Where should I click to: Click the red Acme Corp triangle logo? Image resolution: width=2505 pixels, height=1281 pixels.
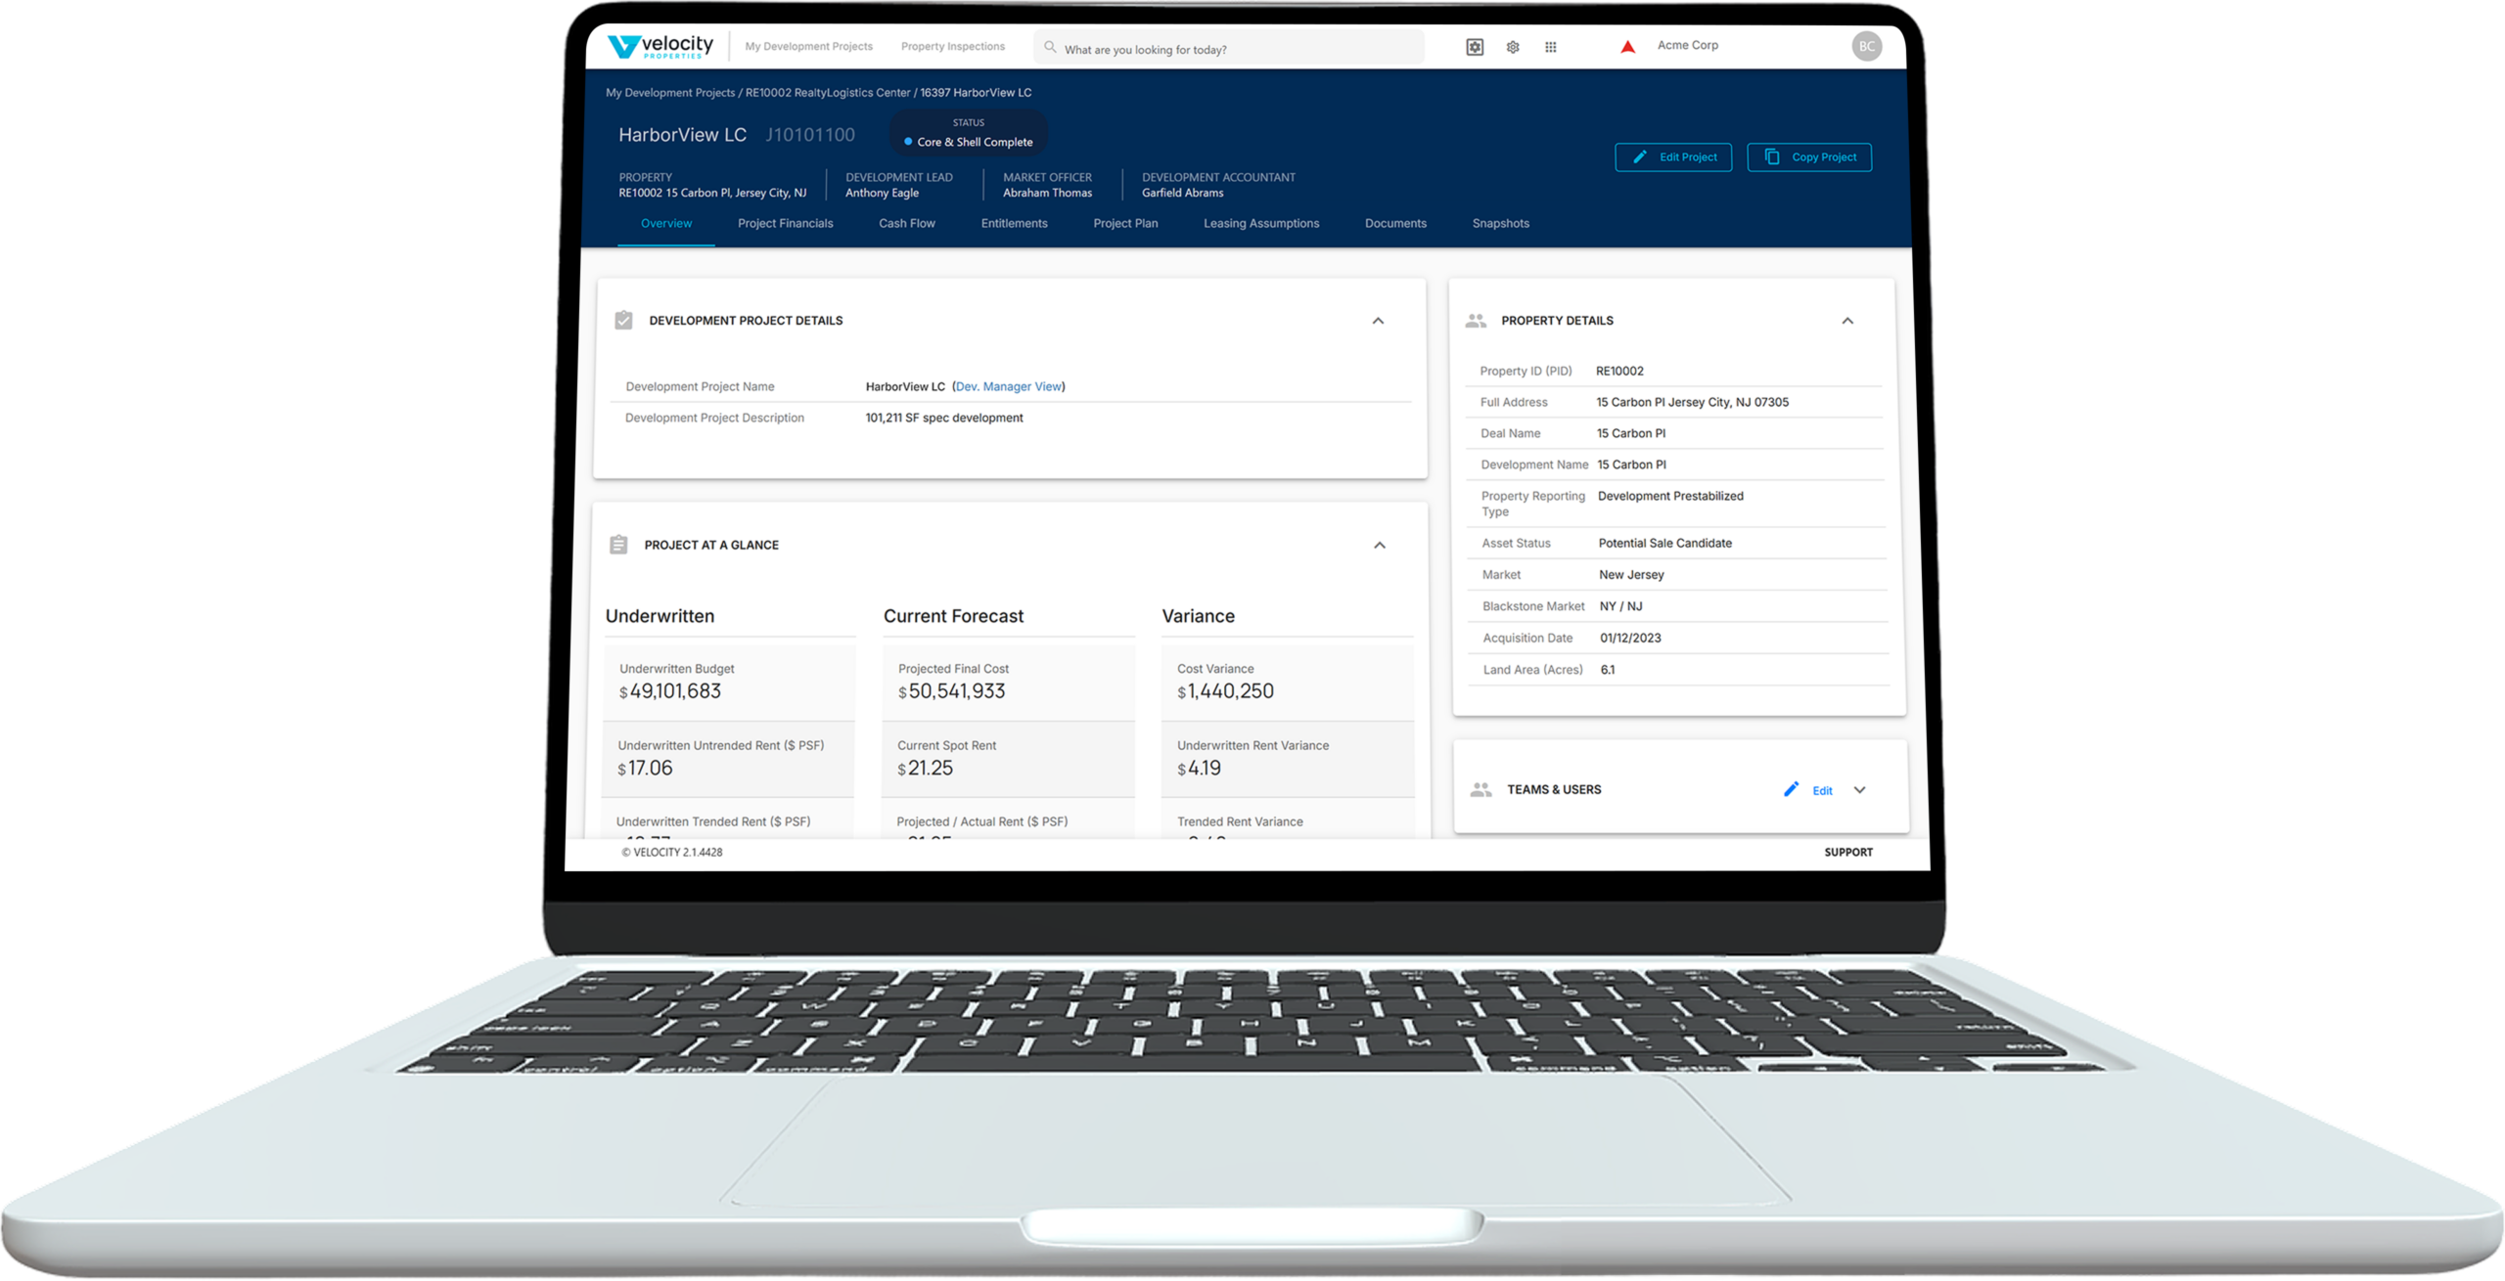point(1628,47)
